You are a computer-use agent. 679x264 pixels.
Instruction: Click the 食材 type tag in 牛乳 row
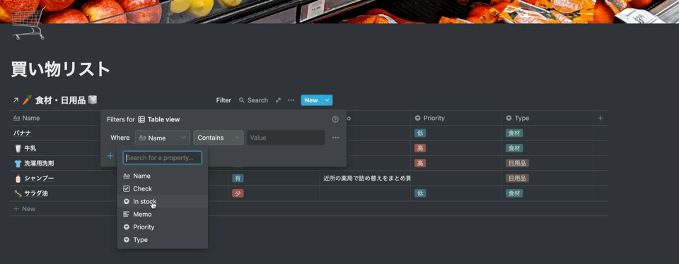tap(514, 148)
